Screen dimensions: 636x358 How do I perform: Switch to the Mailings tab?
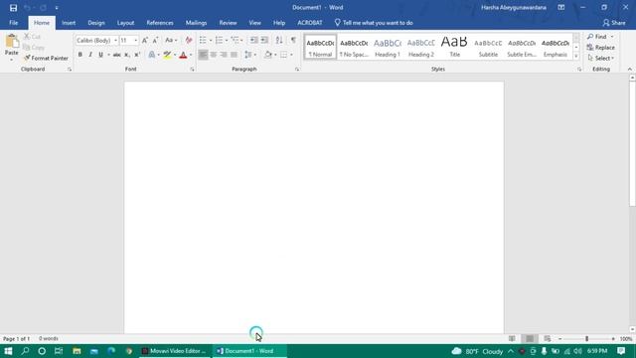click(x=197, y=23)
